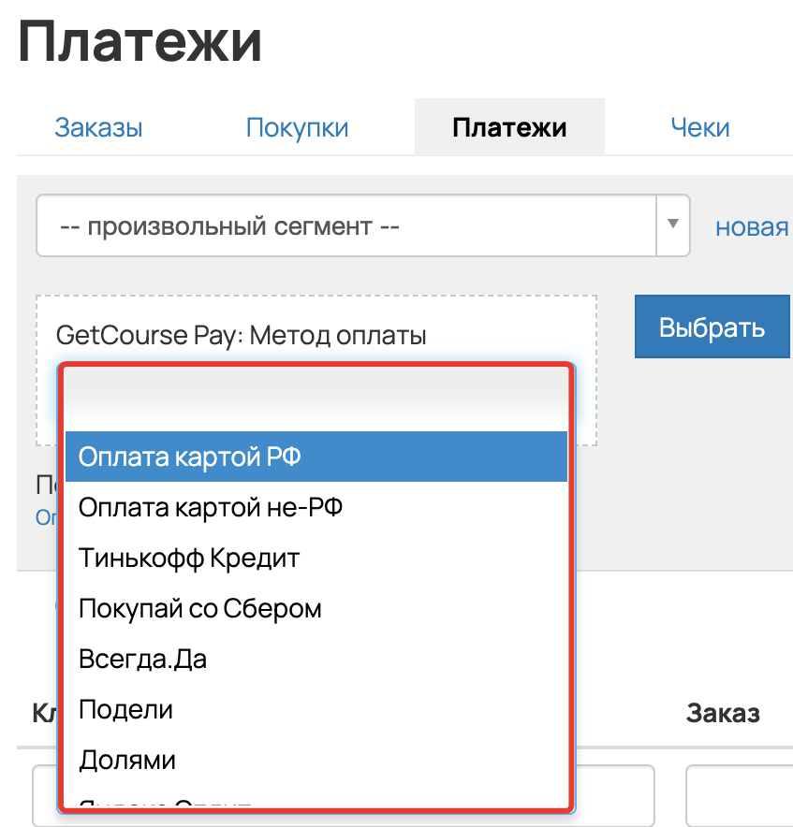Select the Платежи tab

(x=509, y=127)
